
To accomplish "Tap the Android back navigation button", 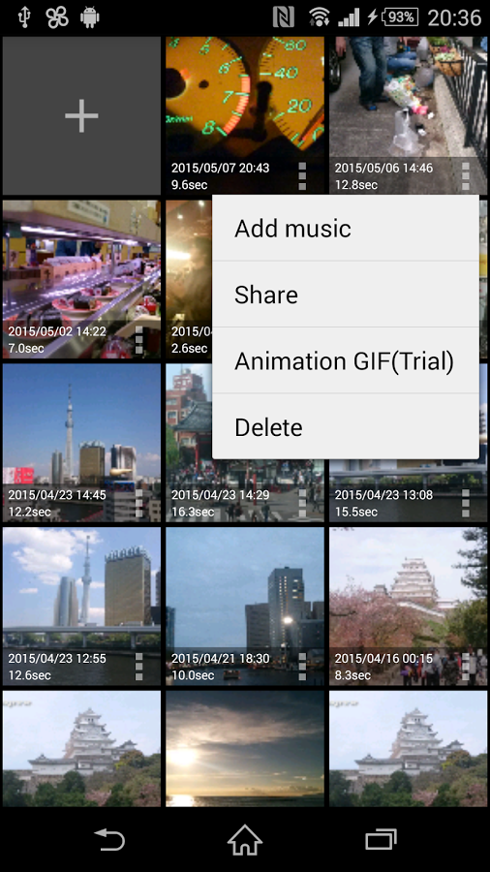I will (x=108, y=840).
